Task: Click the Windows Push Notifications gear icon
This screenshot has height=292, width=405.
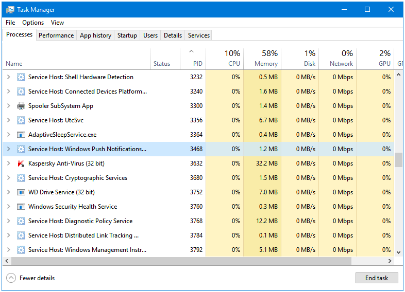Action: (x=21, y=149)
